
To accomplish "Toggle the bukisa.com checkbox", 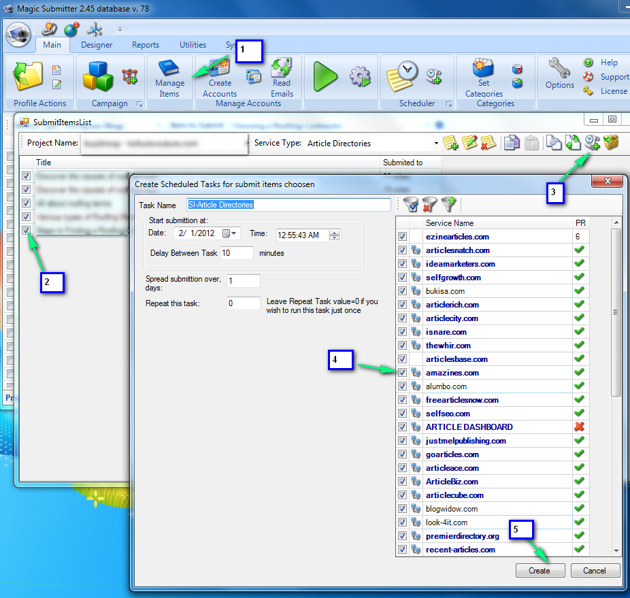I will pos(402,291).
